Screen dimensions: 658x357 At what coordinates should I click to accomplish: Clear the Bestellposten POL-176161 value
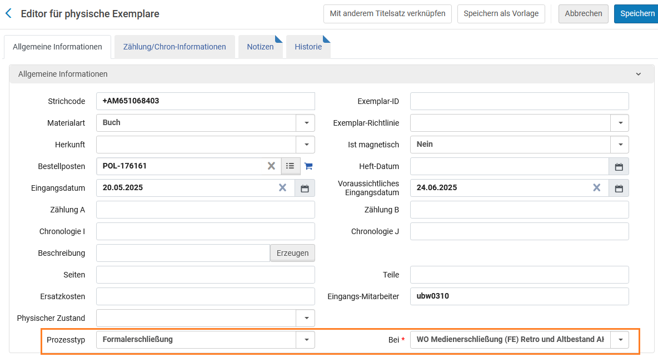click(x=272, y=166)
